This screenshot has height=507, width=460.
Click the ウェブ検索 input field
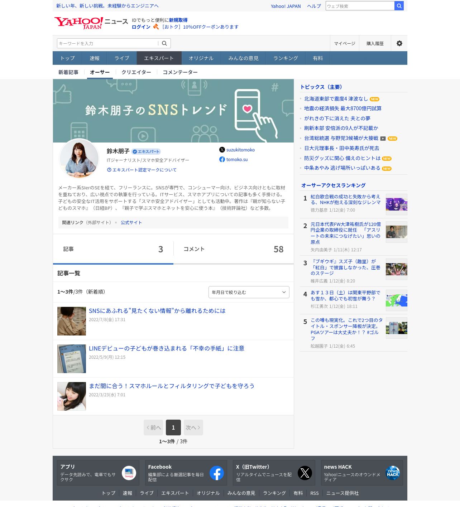(x=360, y=6)
